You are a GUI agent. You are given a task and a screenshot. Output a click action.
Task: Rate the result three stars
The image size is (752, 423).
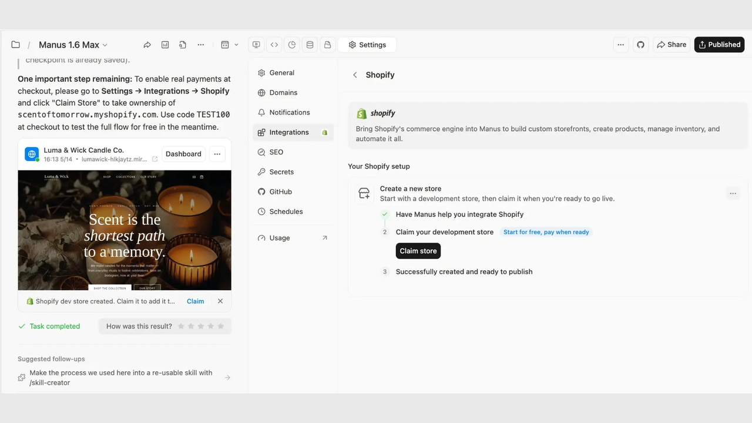point(201,326)
